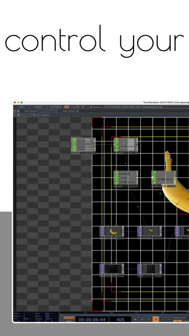Play the timeline in reverse
This screenshot has height=336, width=189.
[149, 320]
